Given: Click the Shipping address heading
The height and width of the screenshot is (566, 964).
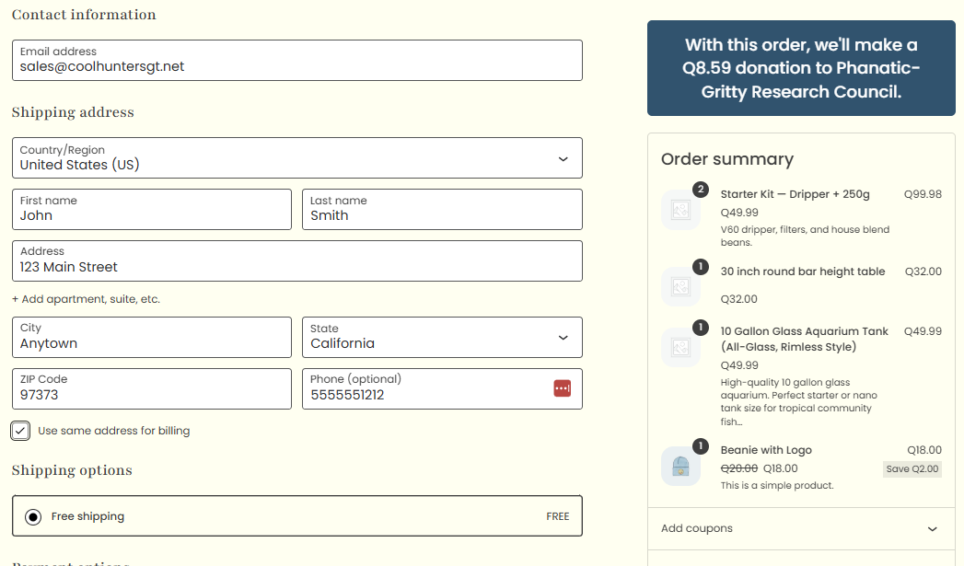Looking at the screenshot, I should [x=73, y=112].
